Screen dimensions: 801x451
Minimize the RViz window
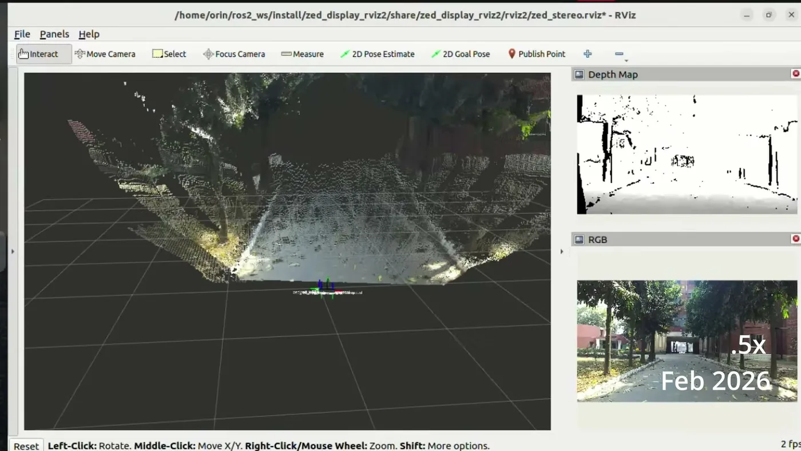(747, 15)
